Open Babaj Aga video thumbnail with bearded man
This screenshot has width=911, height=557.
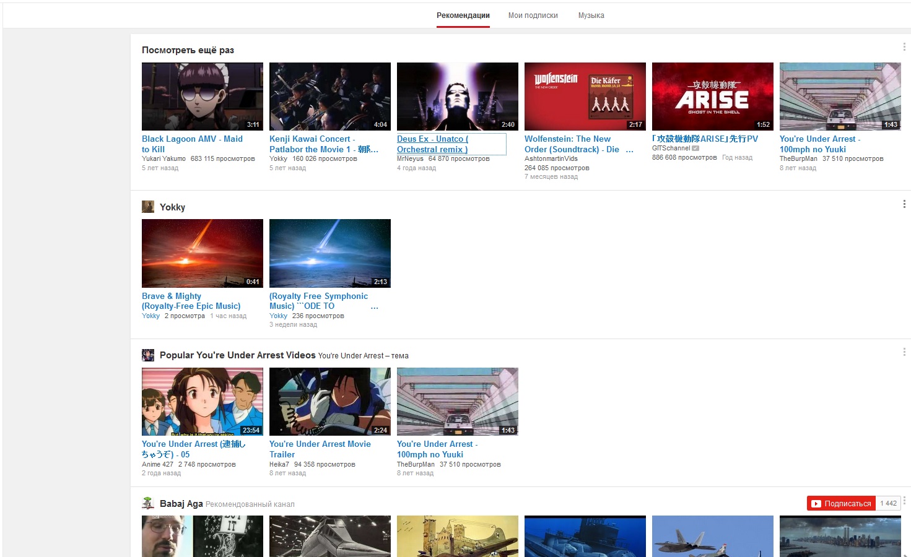pyautogui.click(x=203, y=536)
